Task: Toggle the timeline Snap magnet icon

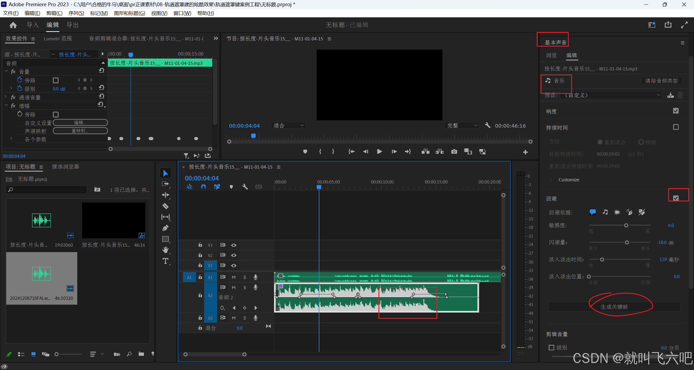Action: tap(203, 187)
